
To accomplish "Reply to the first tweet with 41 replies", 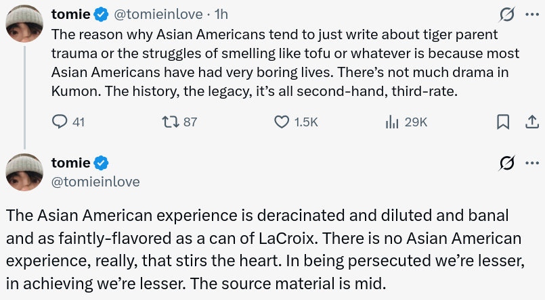I will point(60,122).
